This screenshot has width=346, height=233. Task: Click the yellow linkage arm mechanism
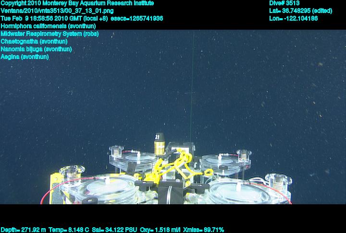[x=177, y=163]
